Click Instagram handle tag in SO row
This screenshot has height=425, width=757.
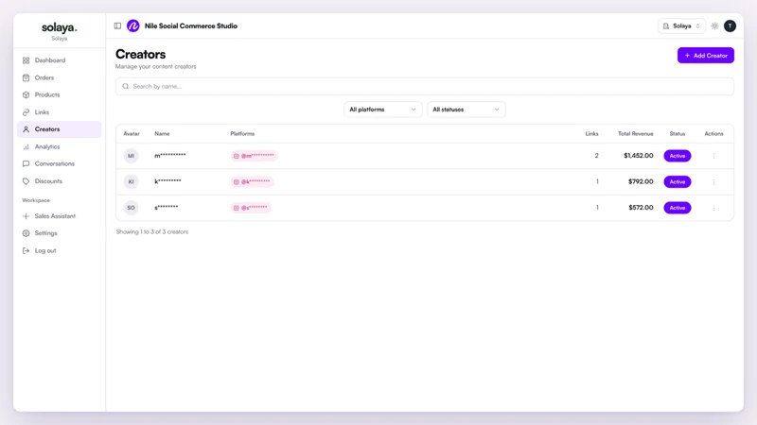pyautogui.click(x=251, y=208)
